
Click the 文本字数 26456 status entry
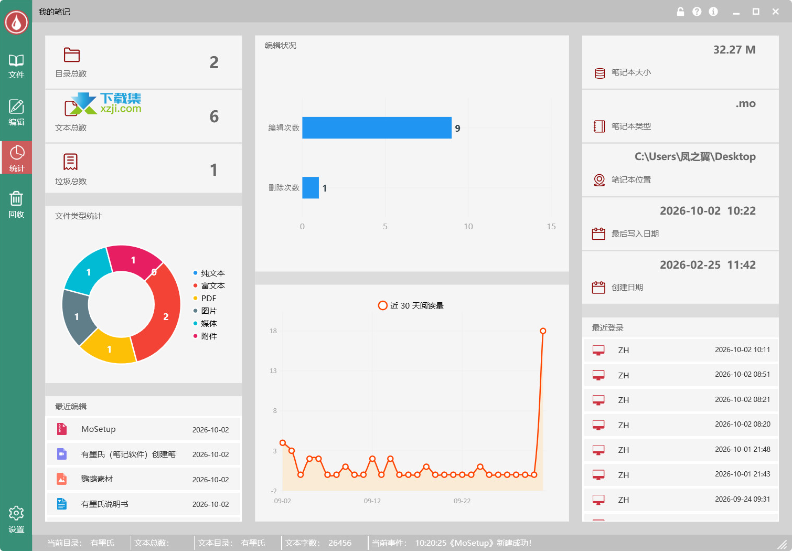(x=318, y=543)
